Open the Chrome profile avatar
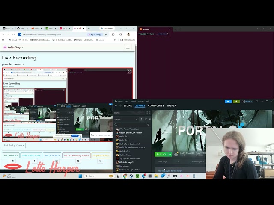 (128, 35)
